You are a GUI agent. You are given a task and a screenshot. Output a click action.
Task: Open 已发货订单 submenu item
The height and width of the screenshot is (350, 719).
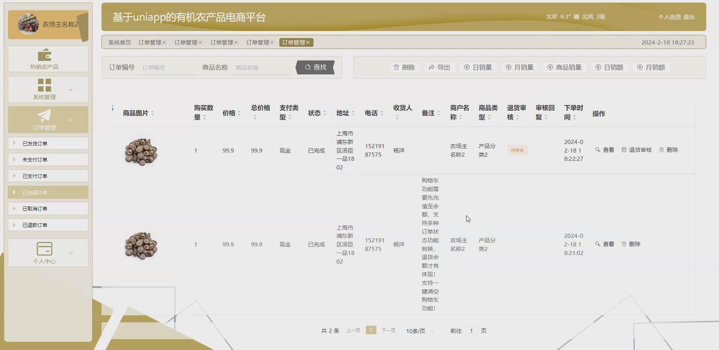coord(48,143)
